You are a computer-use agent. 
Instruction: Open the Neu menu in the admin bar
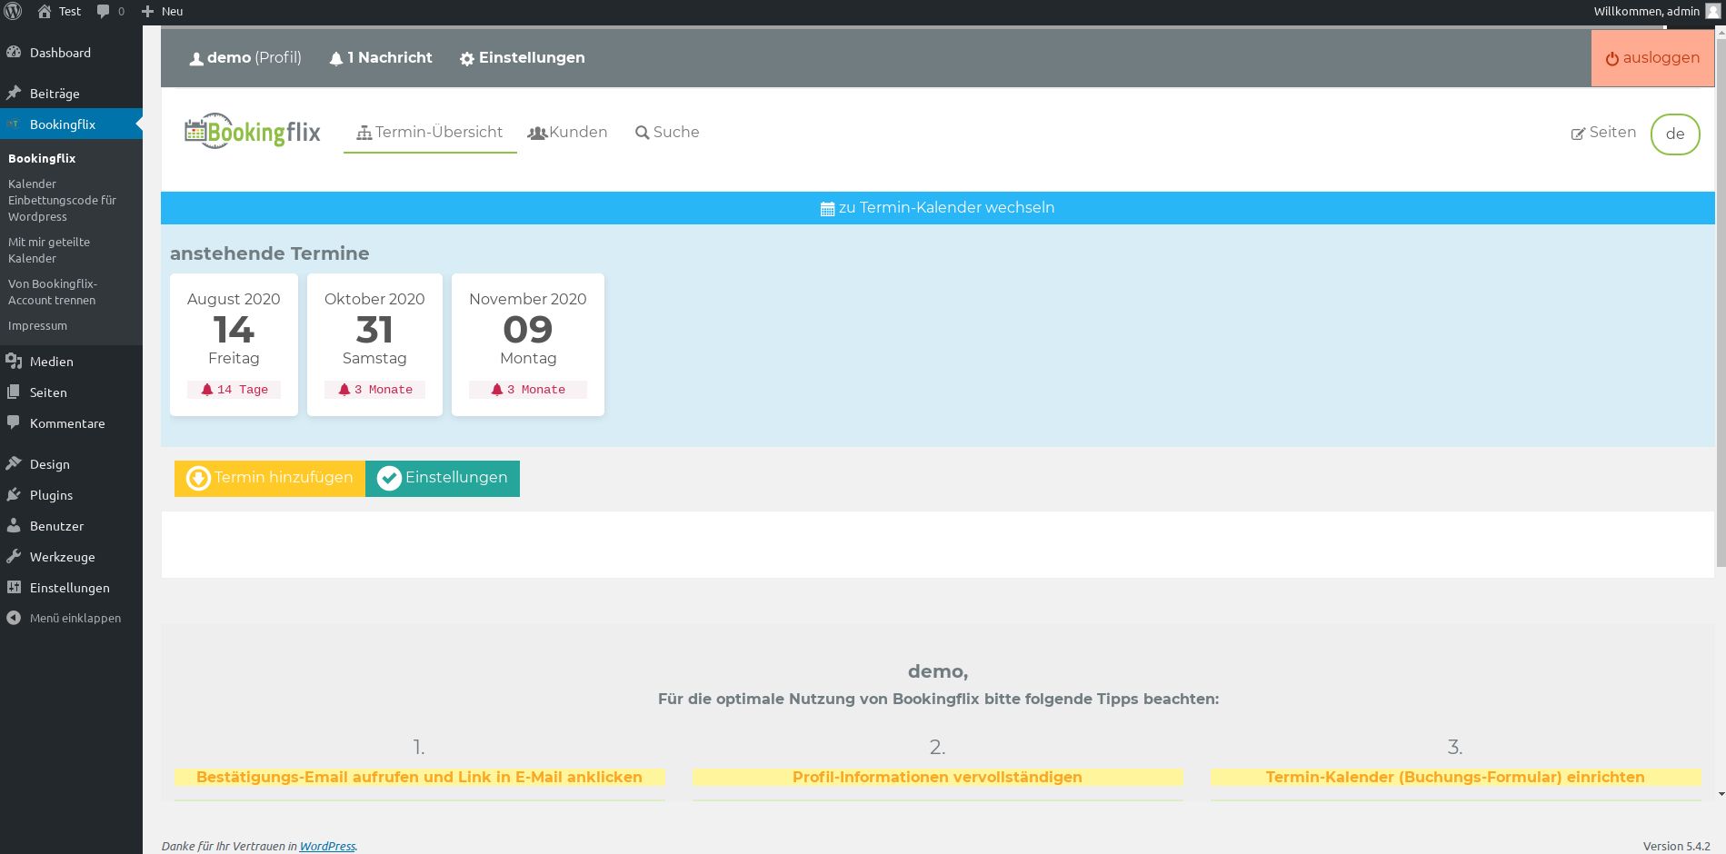(162, 11)
